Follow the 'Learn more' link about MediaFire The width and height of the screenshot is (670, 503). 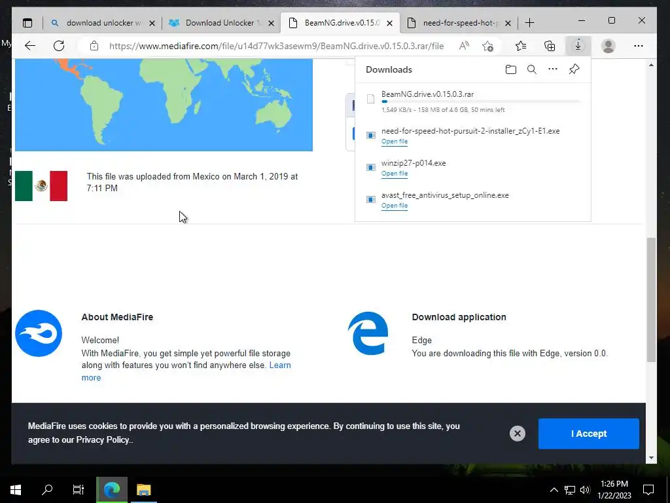coord(280,365)
